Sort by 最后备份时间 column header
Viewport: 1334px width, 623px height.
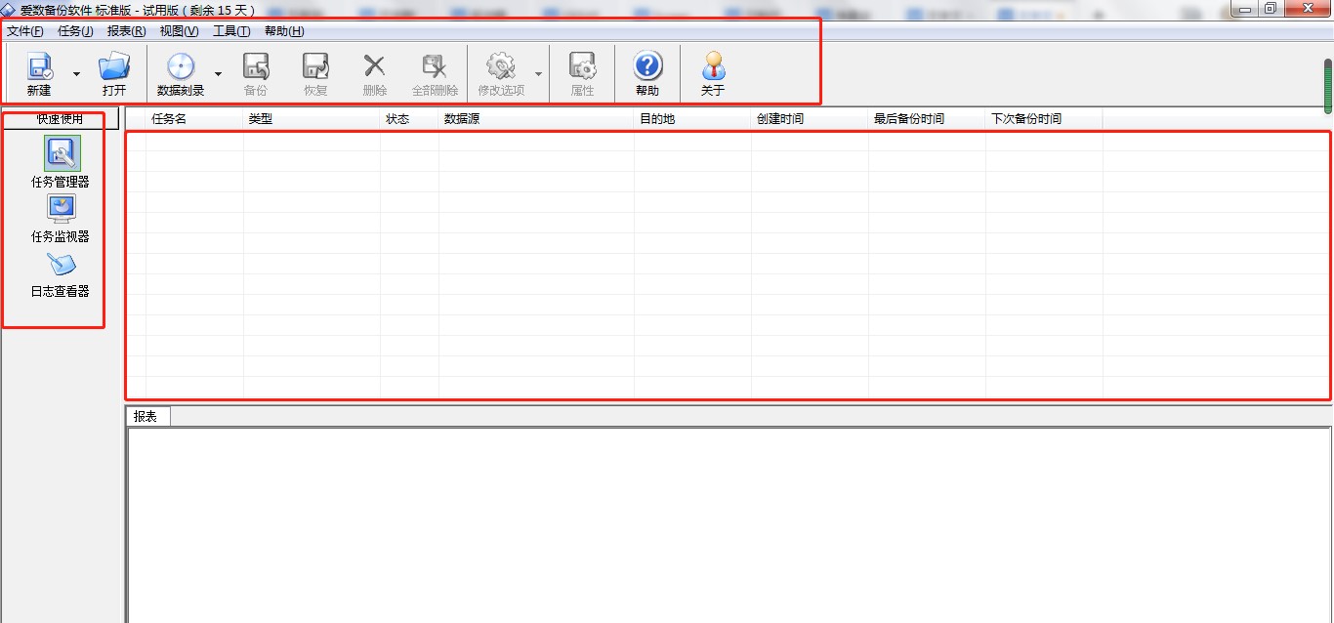(x=927, y=119)
